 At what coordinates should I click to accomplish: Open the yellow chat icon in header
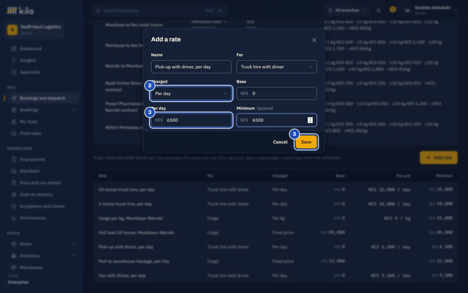tap(393, 10)
